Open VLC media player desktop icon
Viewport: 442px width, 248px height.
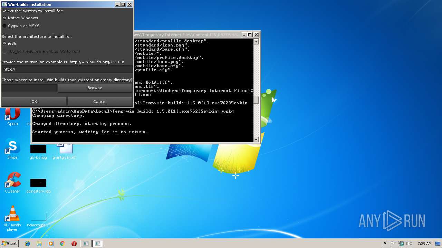pos(12,218)
